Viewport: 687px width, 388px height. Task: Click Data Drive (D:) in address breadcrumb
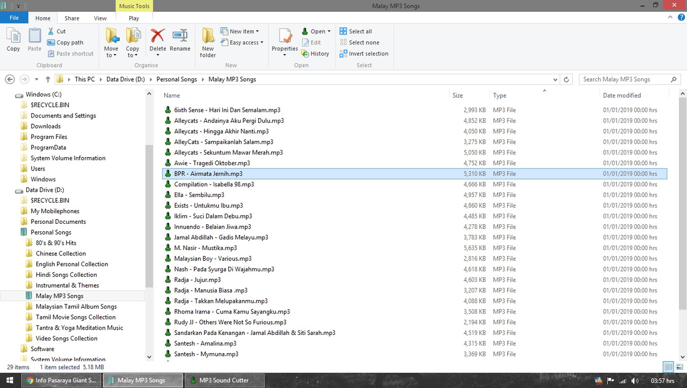126,79
